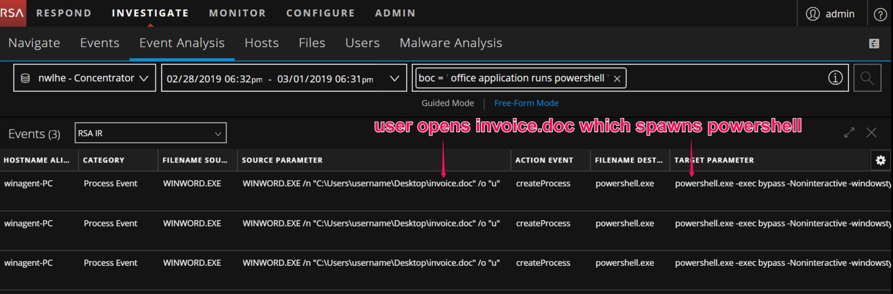The width and height of the screenshot is (893, 294).
Task: Switch to Free-Form Mode
Action: point(526,103)
